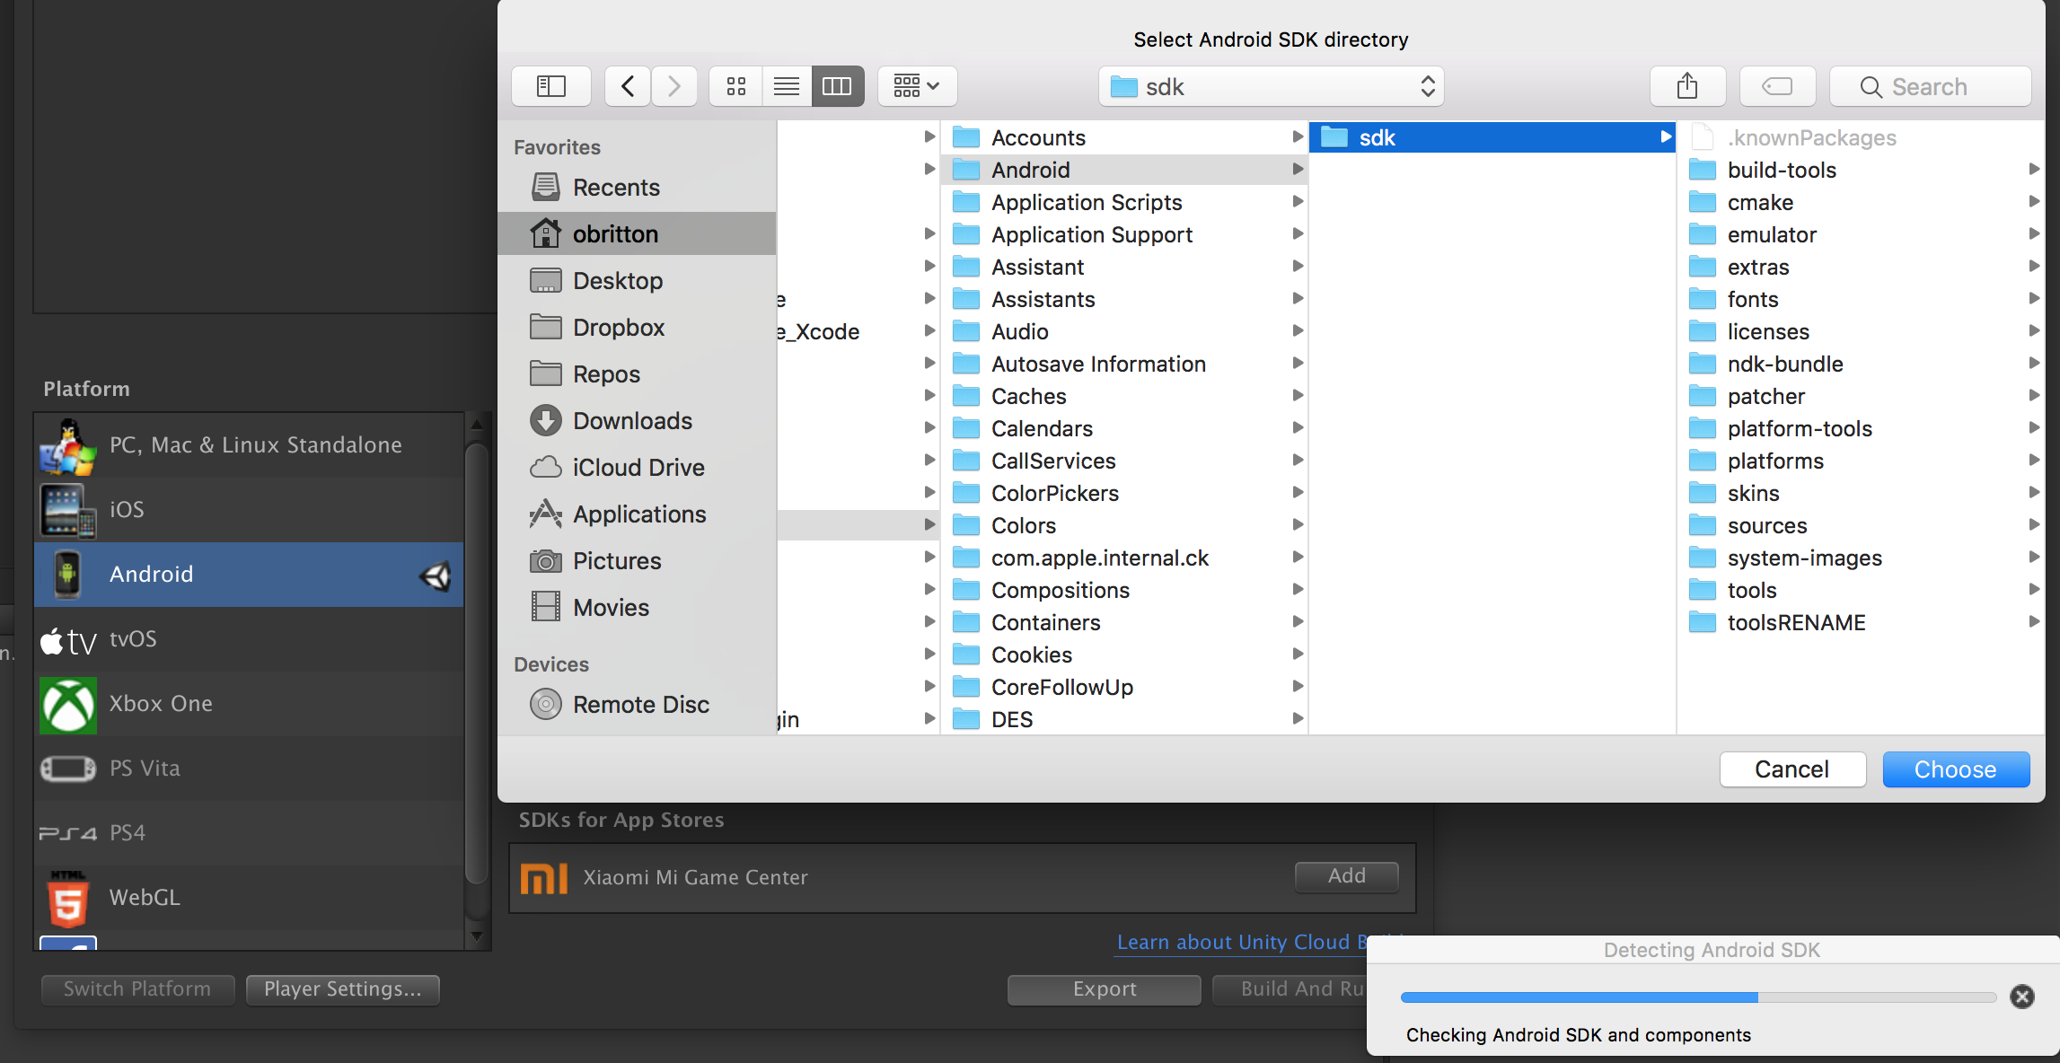Screen dimensions: 2060x1063
Task: Toggle the sidebar visibility button
Action: 550,86
